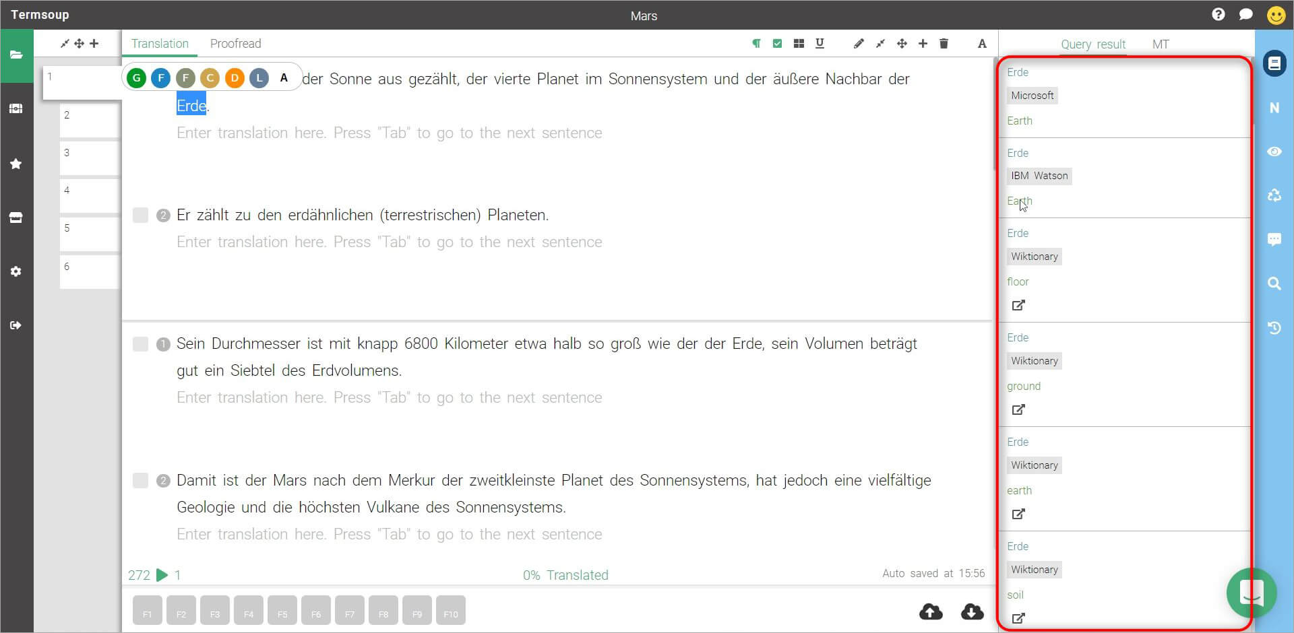Image resolution: width=1294 pixels, height=633 pixels.
Task: Open the history icon in right sidebar
Action: pos(1274,328)
